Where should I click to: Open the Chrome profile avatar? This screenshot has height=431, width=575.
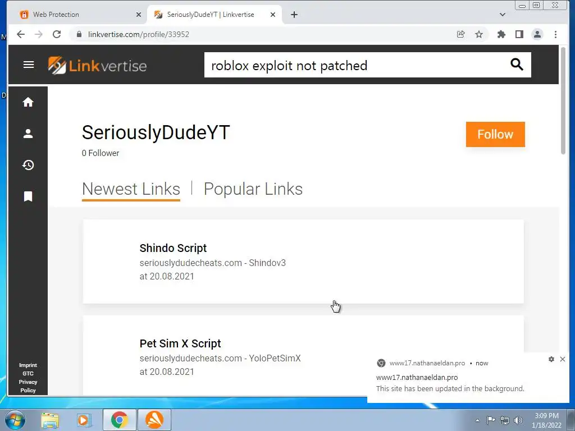[x=537, y=34]
